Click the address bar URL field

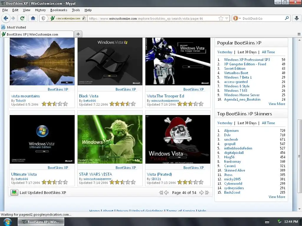tap(153, 19)
